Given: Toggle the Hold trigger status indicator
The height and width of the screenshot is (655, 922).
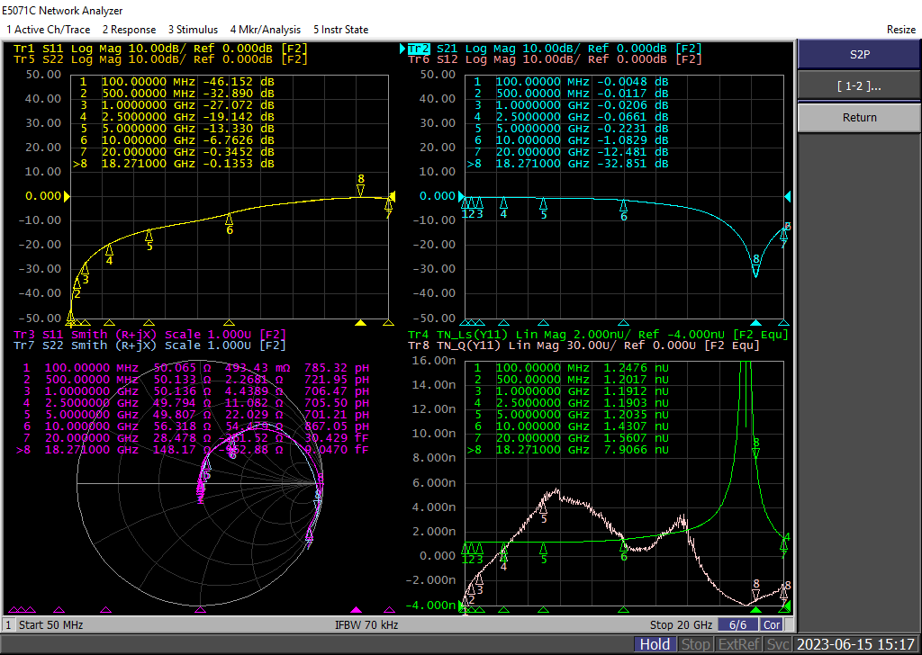Looking at the screenshot, I should (655, 644).
